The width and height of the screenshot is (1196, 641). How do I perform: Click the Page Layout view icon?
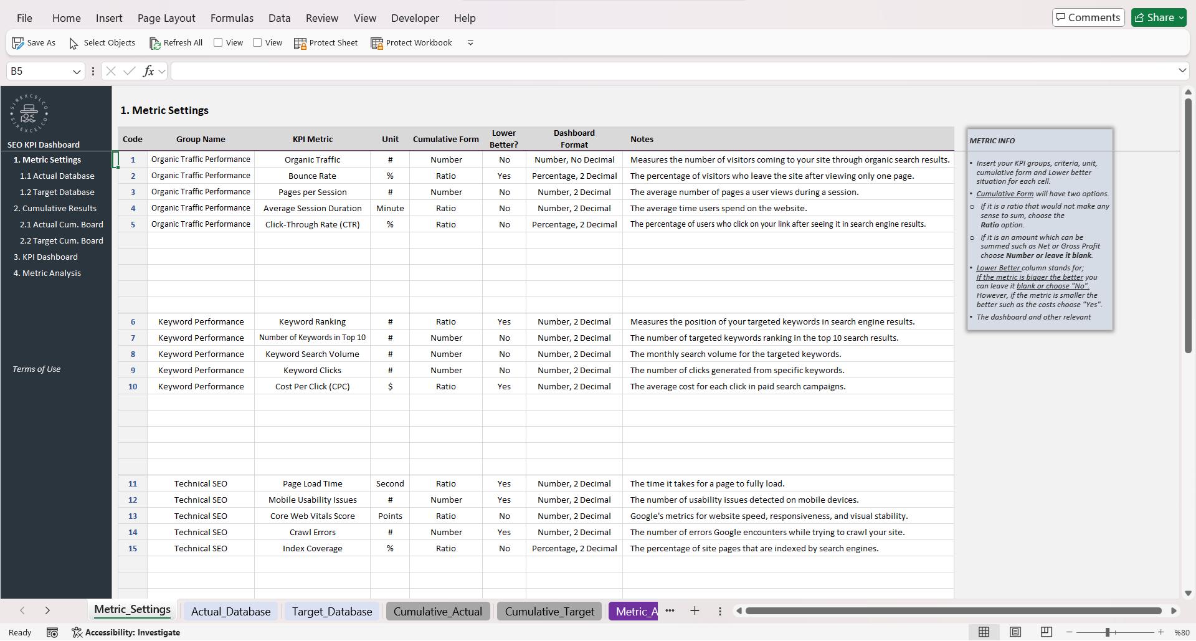tap(1015, 632)
